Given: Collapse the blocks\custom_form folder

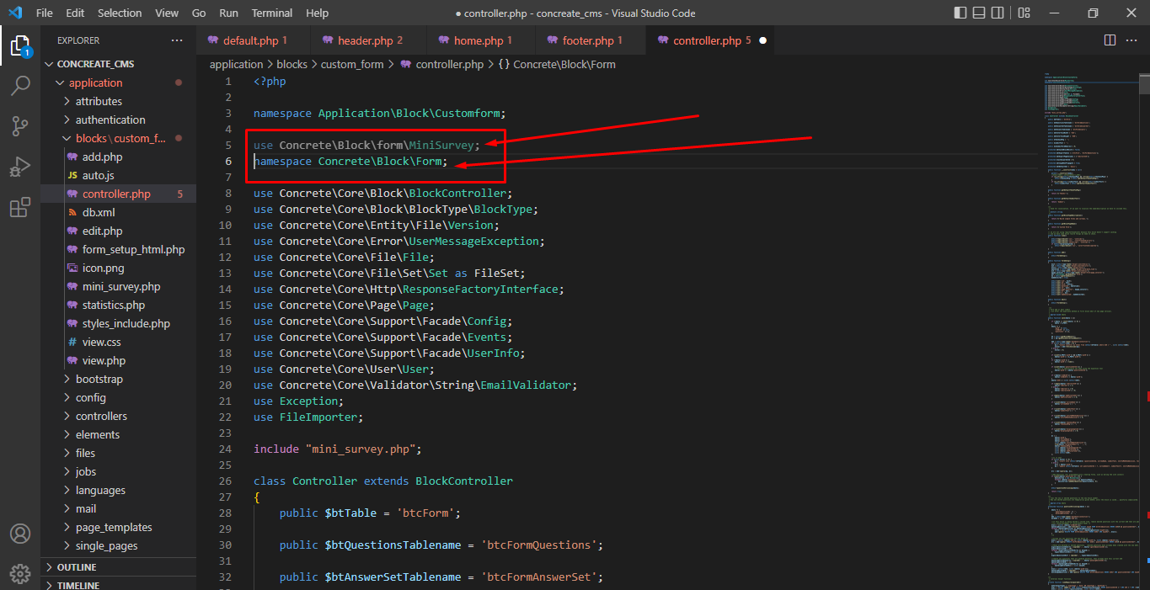Looking at the screenshot, I should click(x=119, y=138).
